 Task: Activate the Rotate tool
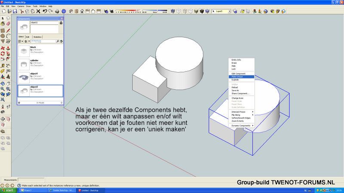coord(3,53)
